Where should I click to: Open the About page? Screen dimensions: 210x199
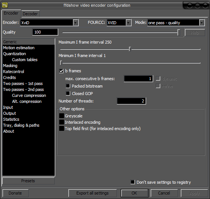click(x=29, y=131)
